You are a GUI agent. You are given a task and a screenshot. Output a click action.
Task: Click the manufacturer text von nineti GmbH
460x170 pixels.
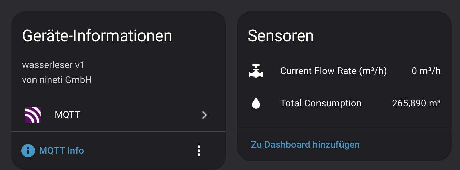pos(57,80)
